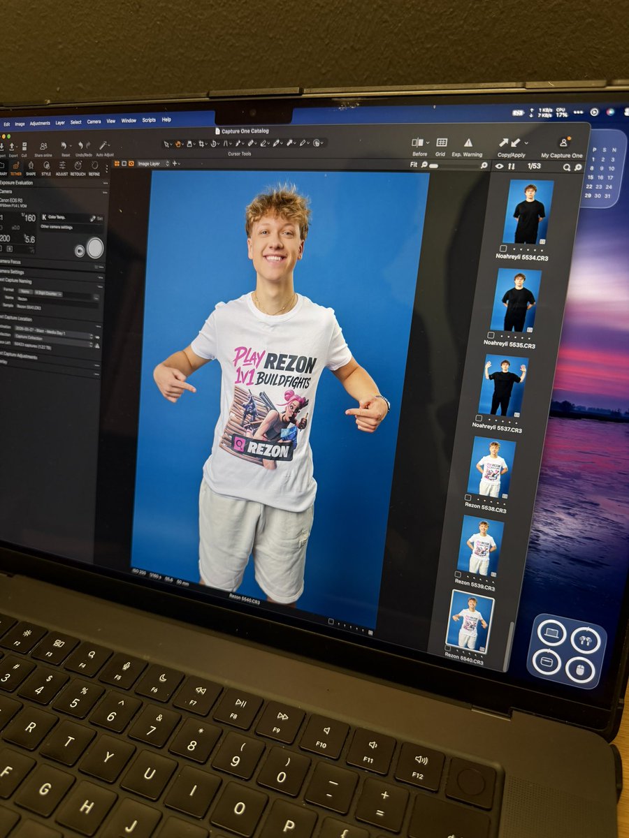Reset adjustments with the Reset icon

click(64, 146)
